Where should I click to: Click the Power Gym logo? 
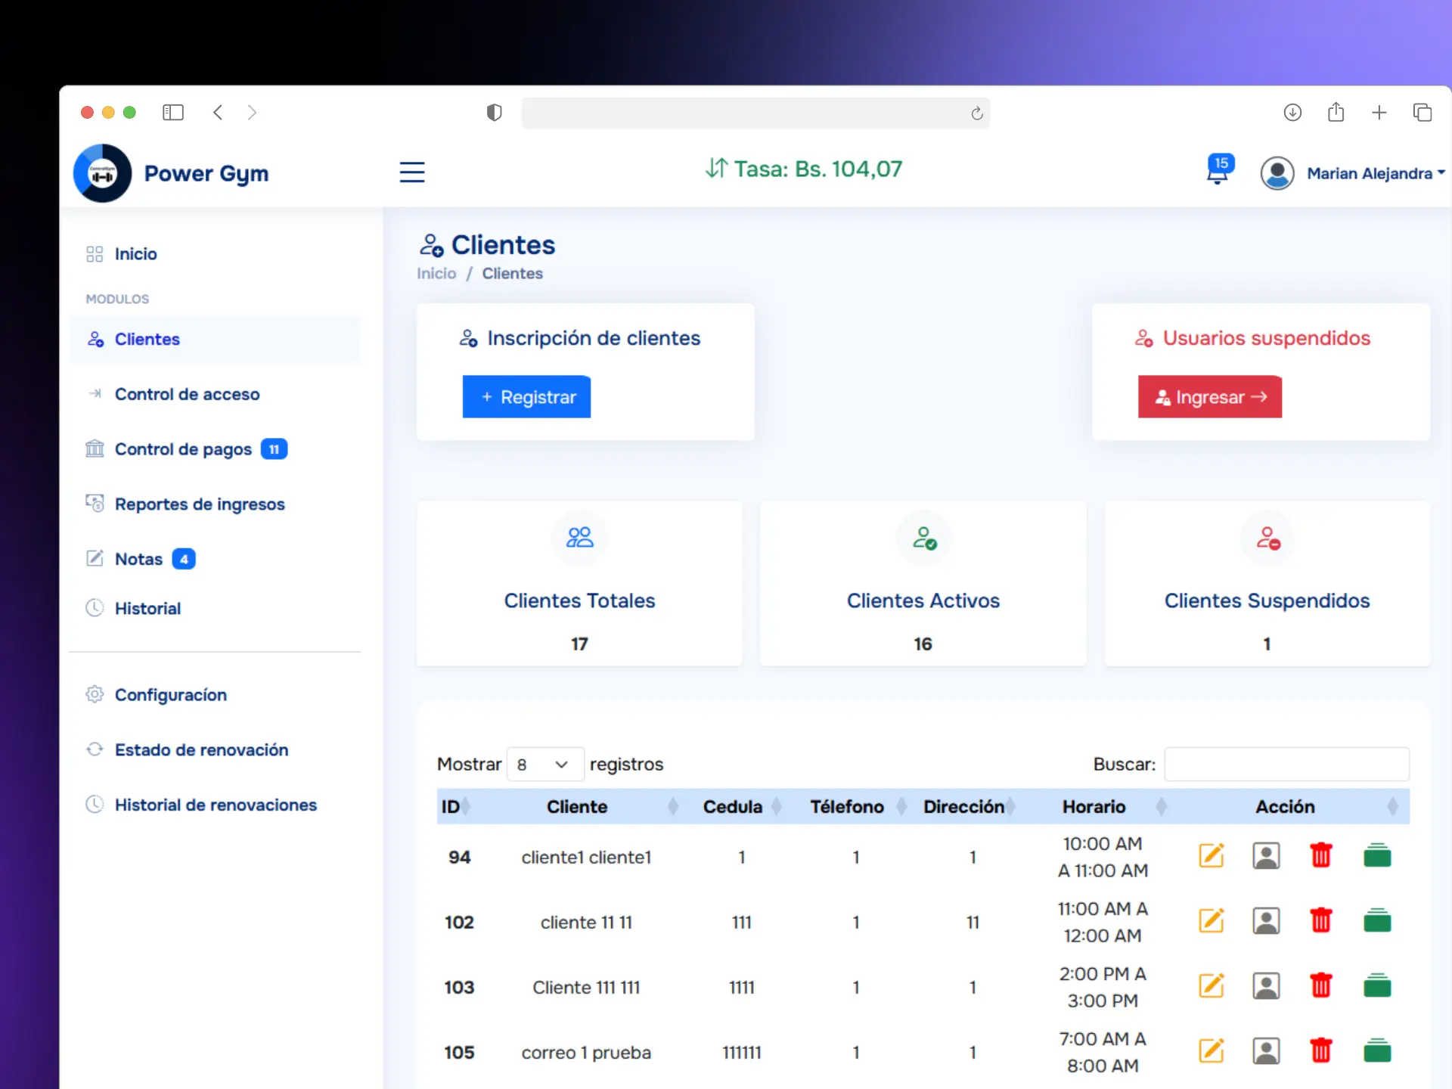point(103,173)
